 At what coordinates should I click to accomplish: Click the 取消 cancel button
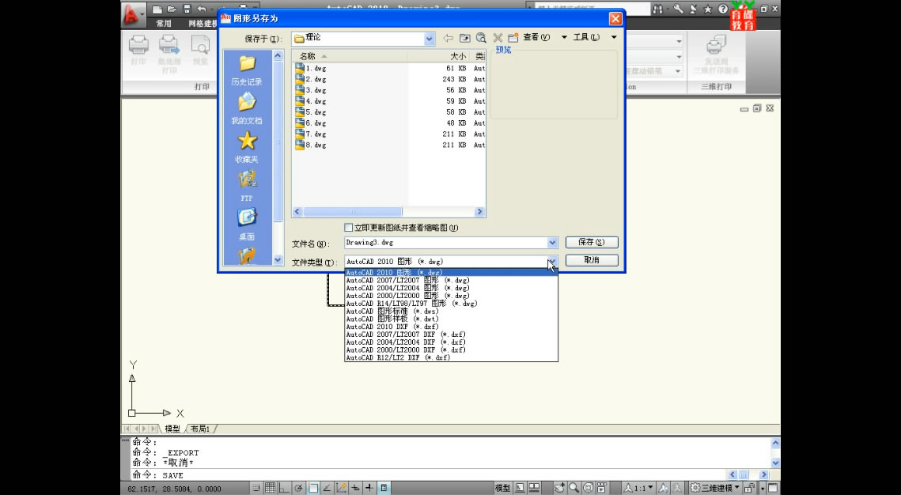click(592, 260)
